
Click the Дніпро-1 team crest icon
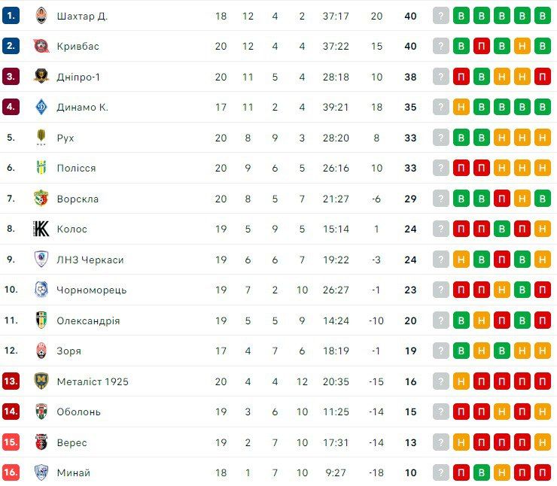point(41,77)
